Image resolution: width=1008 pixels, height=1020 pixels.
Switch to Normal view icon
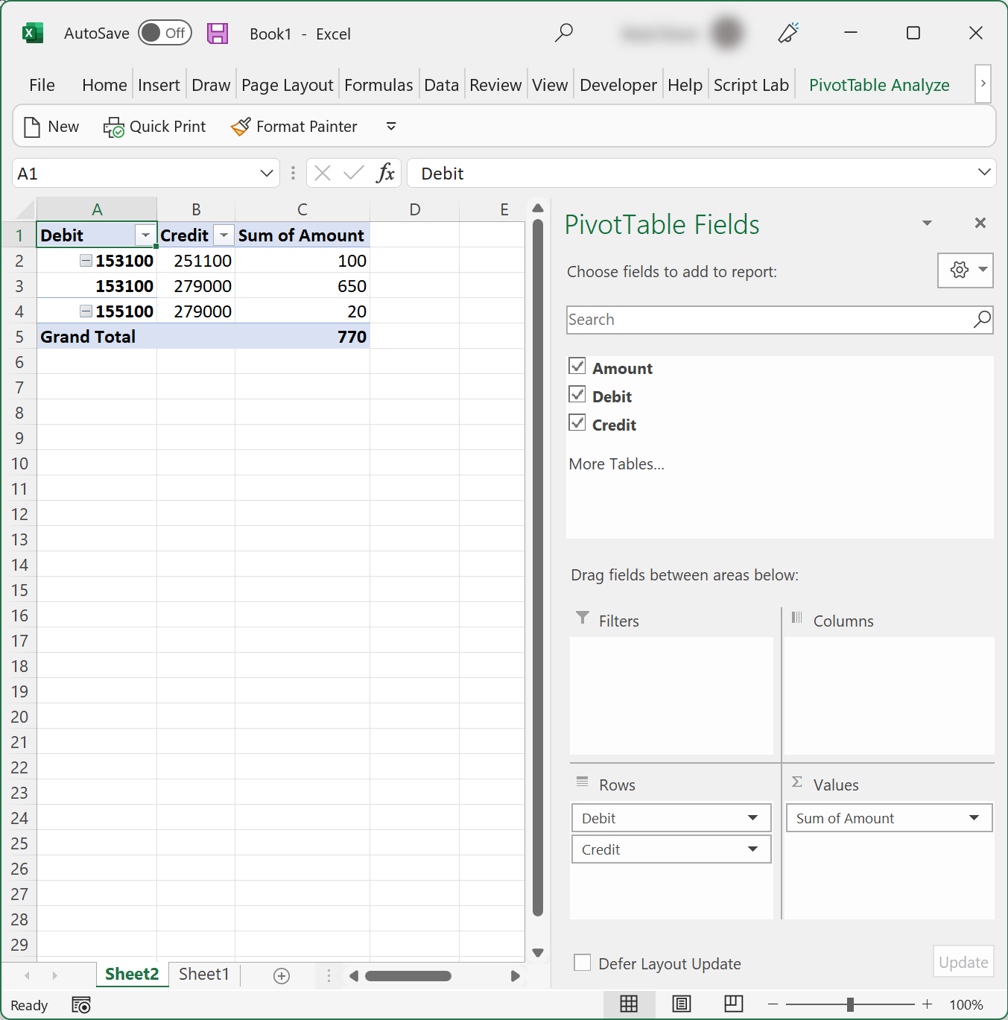click(629, 1004)
